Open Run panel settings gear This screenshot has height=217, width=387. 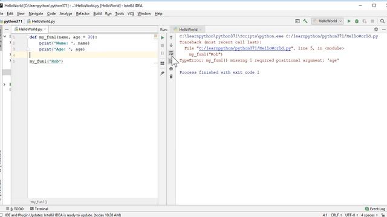[x=376, y=30]
